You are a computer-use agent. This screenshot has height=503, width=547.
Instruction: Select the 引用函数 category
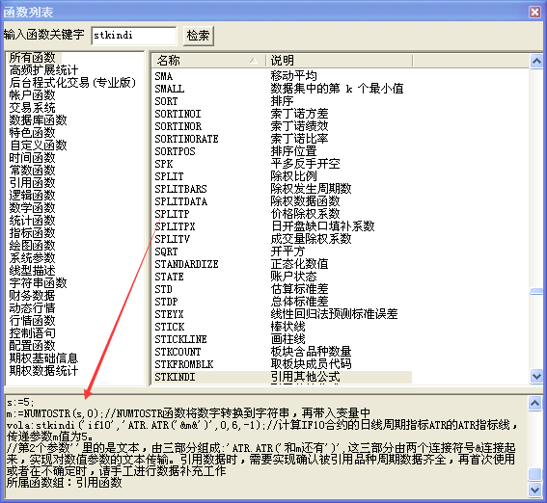point(33,183)
